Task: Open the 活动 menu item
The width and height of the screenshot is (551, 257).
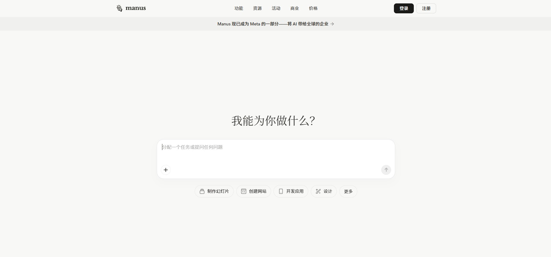Action: [x=276, y=8]
